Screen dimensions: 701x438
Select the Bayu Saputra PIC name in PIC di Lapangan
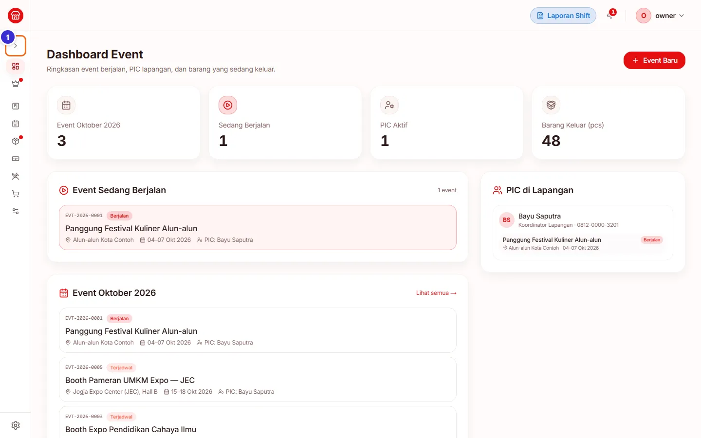tap(539, 216)
